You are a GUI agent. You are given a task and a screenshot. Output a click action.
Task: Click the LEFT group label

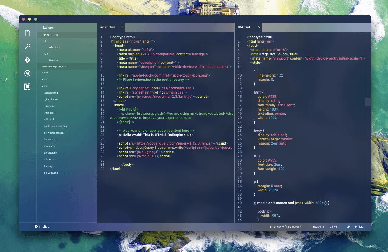click(x=45, y=41)
